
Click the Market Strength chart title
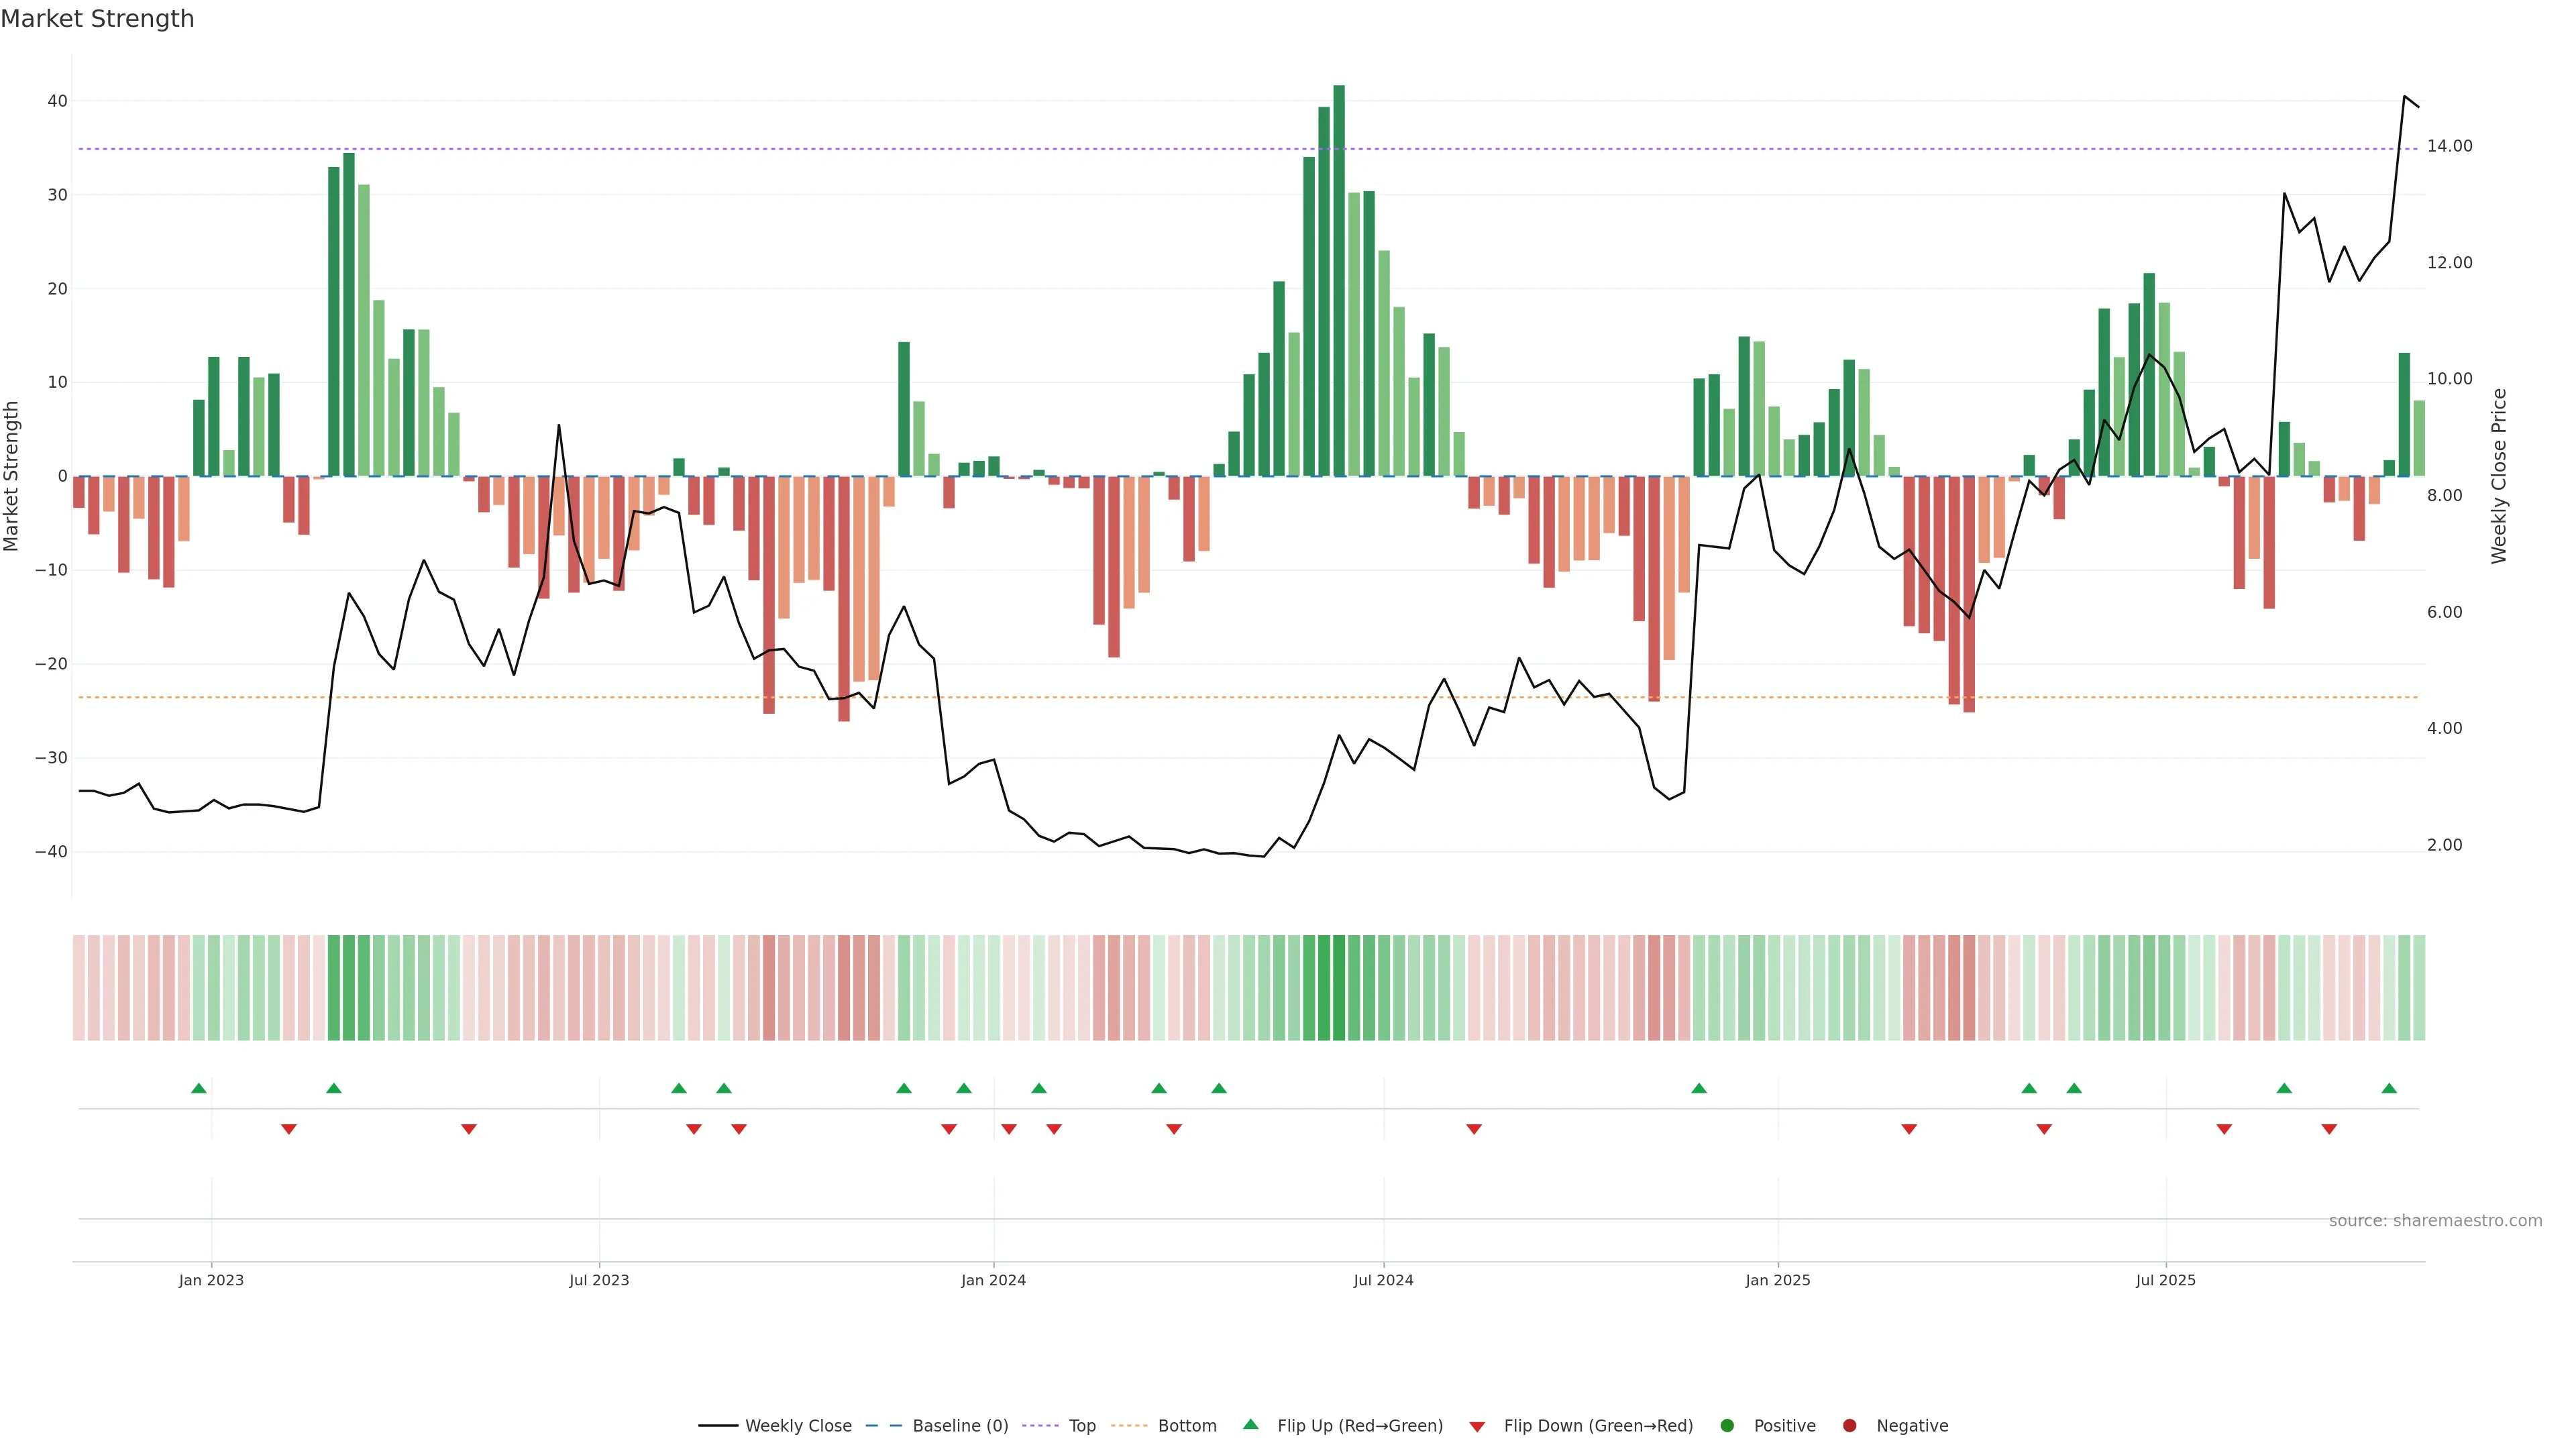(97, 19)
